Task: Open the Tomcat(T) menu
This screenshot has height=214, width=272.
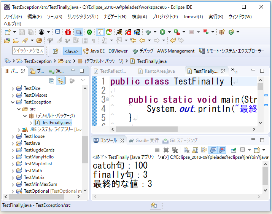Action: pyautogui.click(x=193, y=17)
